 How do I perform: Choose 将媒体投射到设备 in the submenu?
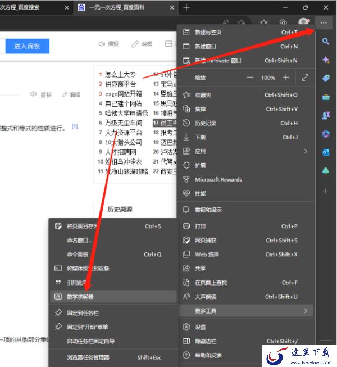pyautogui.click(x=113, y=268)
